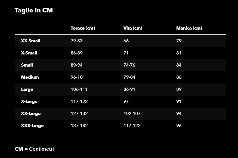Click the Taglie in CM heading
238x158 pixels.
click(x=34, y=11)
